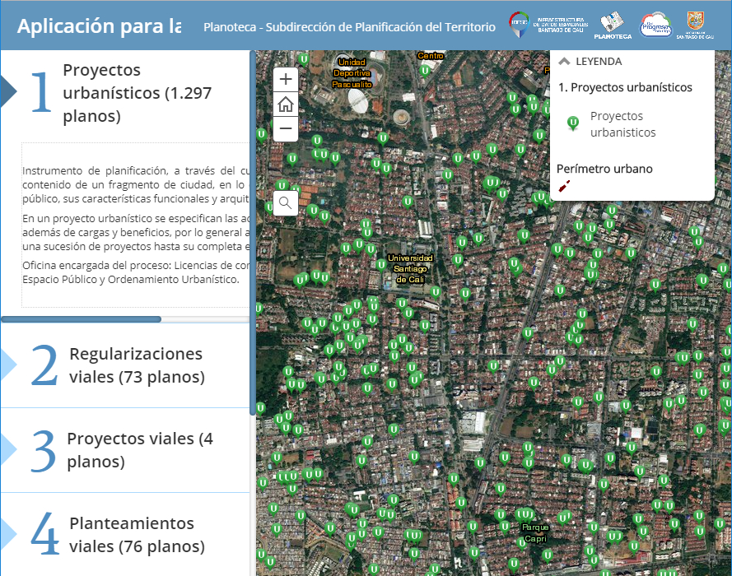Click the Perímetro urbano red line symbol
The image size is (732, 576).
click(563, 186)
